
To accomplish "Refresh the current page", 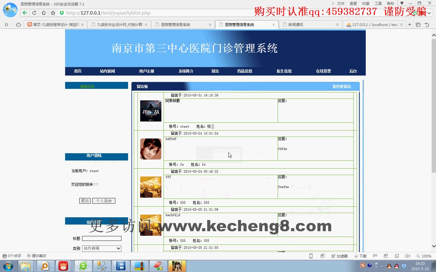I will click(x=34, y=13).
